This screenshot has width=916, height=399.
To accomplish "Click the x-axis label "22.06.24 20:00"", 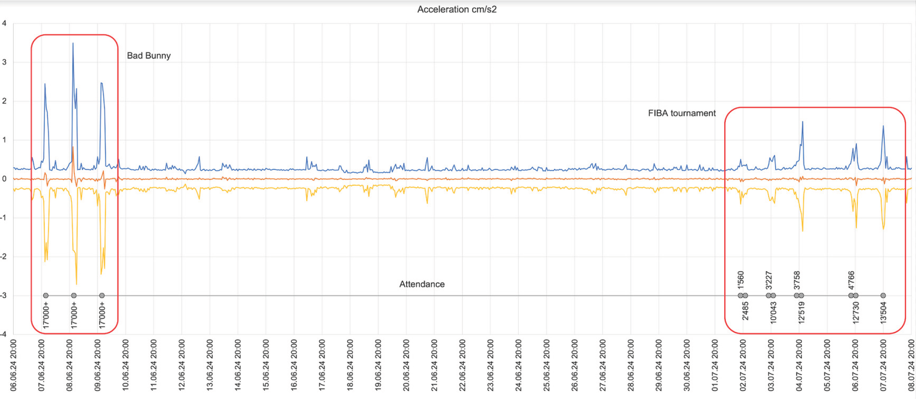I will (462, 365).
